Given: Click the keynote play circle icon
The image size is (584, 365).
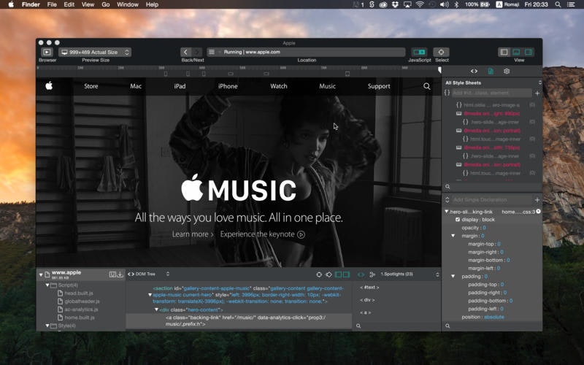Looking at the screenshot, I should coord(301,234).
